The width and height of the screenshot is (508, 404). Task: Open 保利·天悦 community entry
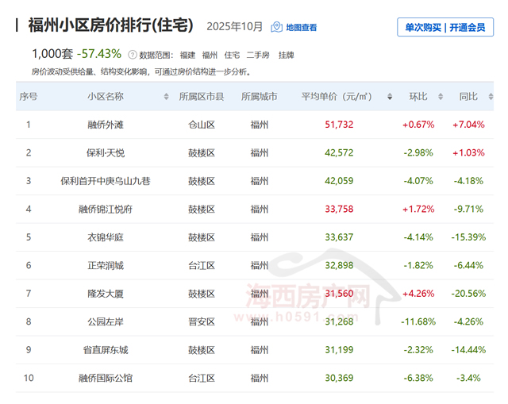click(106, 152)
